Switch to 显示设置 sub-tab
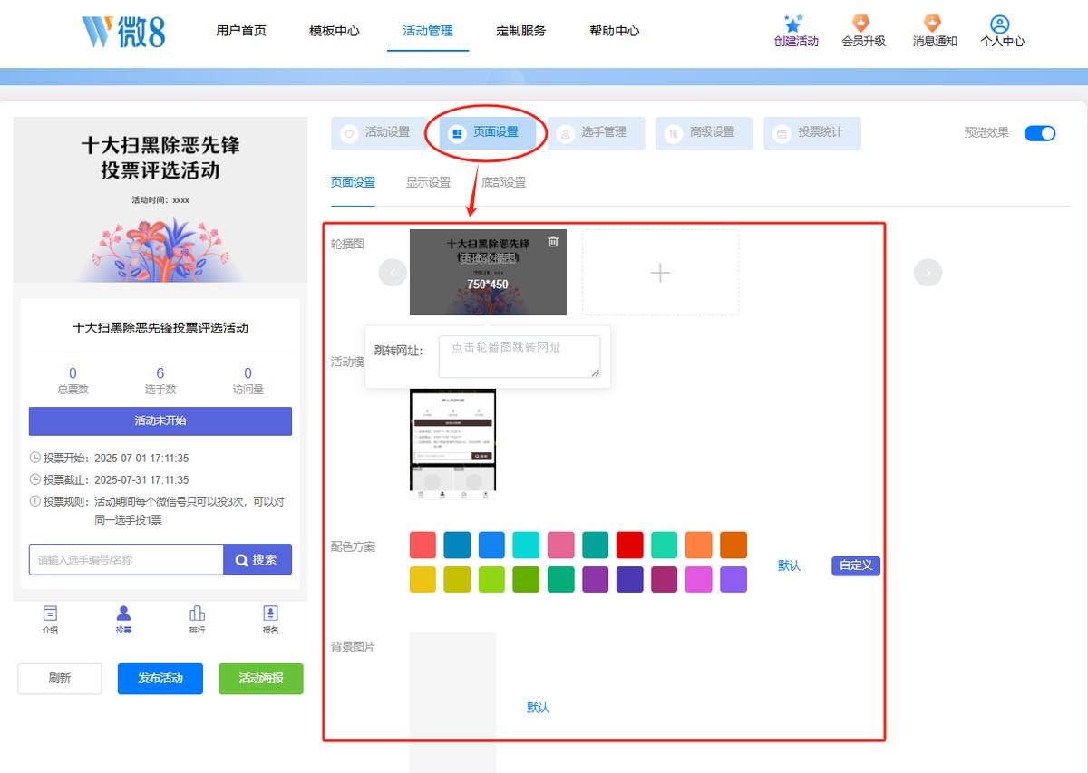Image resolution: width=1088 pixels, height=773 pixels. (428, 182)
